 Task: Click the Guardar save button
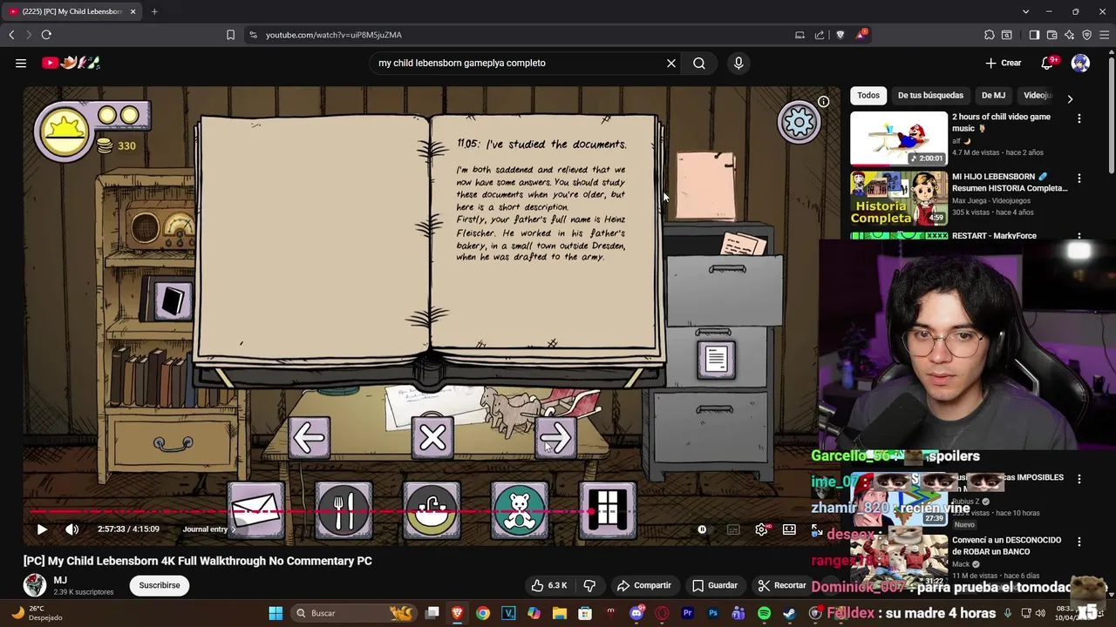click(715, 585)
